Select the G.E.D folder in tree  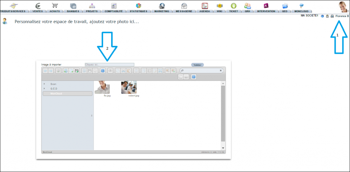pyautogui.click(x=54, y=89)
